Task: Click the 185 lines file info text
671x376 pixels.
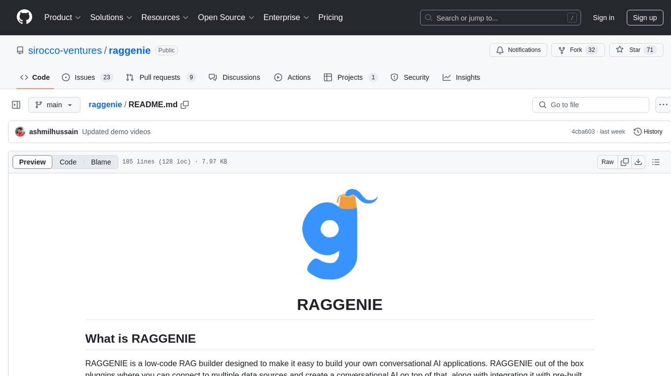Action: [x=175, y=162]
